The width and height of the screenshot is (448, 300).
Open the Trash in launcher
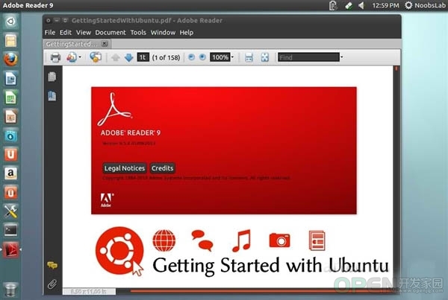click(10, 290)
